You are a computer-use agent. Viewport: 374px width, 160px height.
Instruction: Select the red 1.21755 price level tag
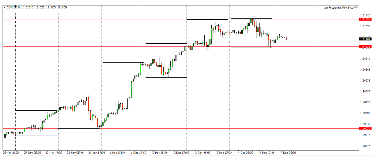tap(365, 19)
